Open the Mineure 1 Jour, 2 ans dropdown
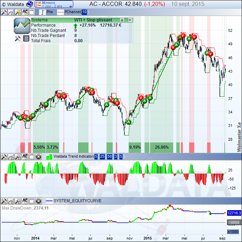Viewport: 242px width, 242px height. pyautogui.click(x=54, y=4)
